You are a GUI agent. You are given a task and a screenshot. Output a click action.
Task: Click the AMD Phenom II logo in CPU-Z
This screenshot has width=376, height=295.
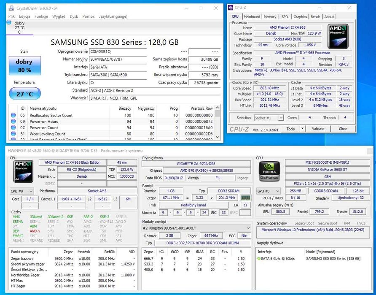pos(338,36)
